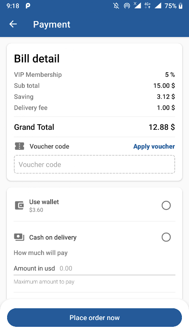The image size is (189, 336).
Task: Tap the Use wallet $3.60 label
Action: pos(44,205)
